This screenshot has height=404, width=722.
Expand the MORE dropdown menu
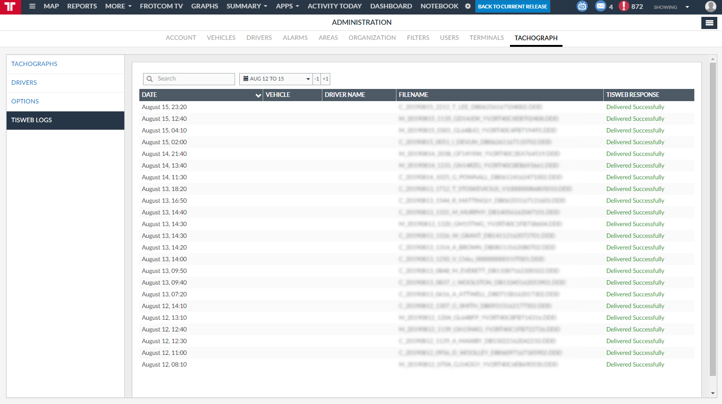tap(118, 7)
